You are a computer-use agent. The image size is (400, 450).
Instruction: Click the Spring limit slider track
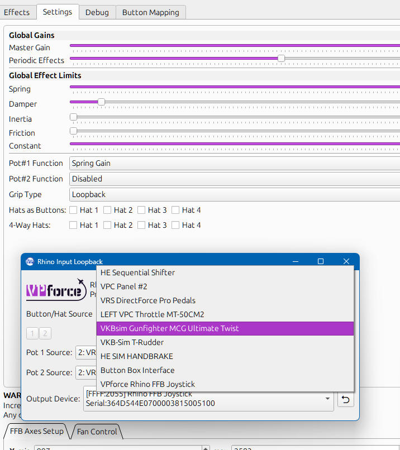click(x=235, y=87)
